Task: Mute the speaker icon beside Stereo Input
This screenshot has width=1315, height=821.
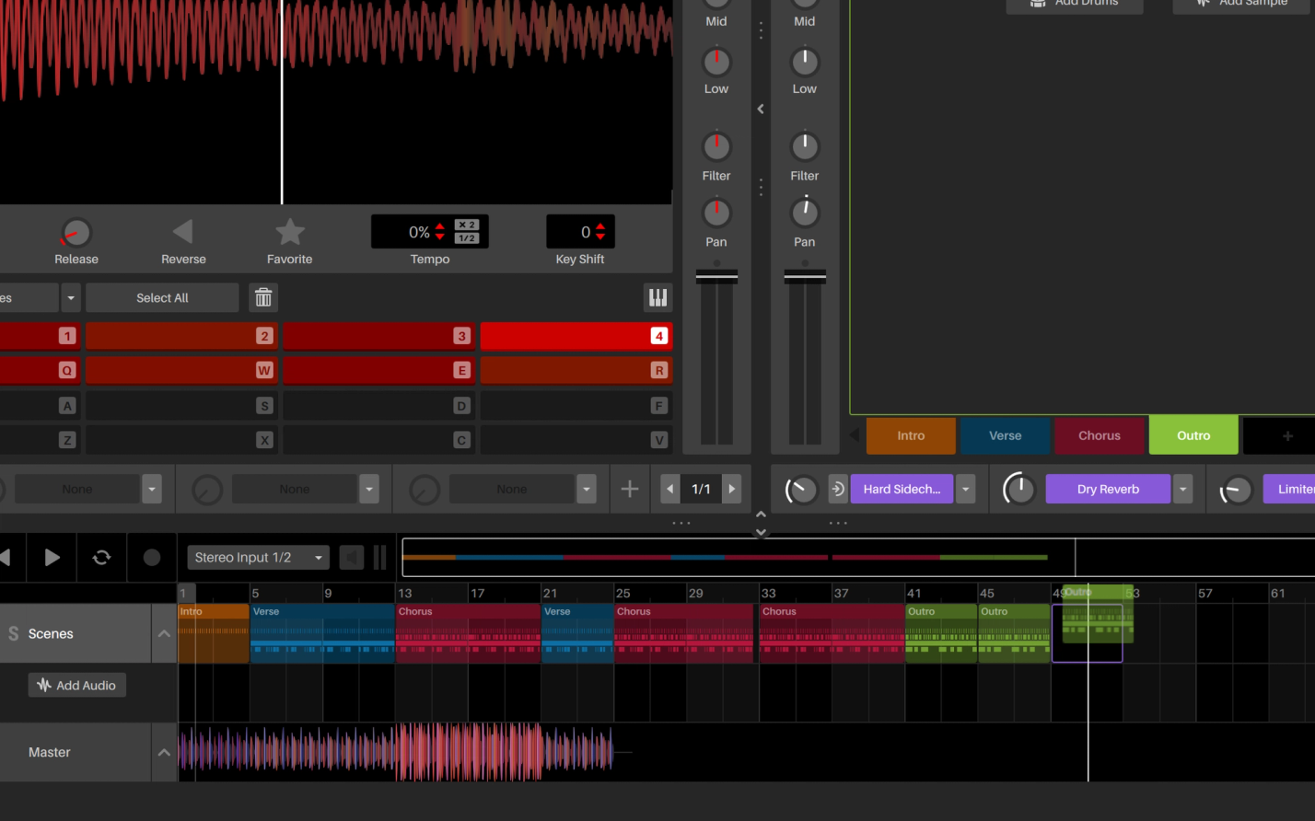Action: [351, 557]
